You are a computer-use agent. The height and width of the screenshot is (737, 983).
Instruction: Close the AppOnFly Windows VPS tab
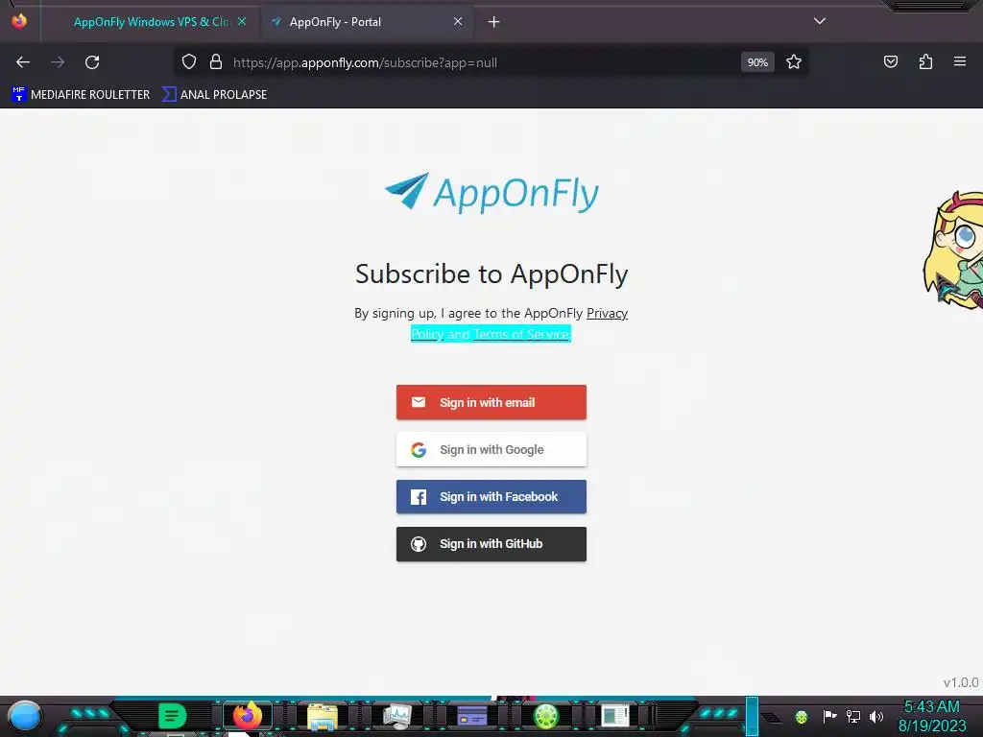point(242,21)
